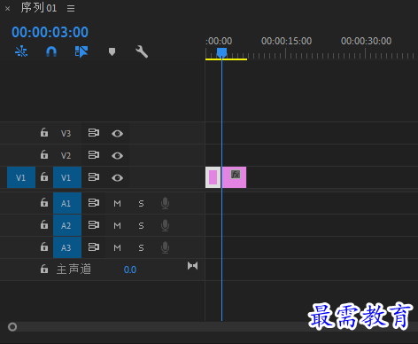This screenshot has width=418, height=344.
Task: Toggle A1 track targeting button
Action: pos(67,203)
